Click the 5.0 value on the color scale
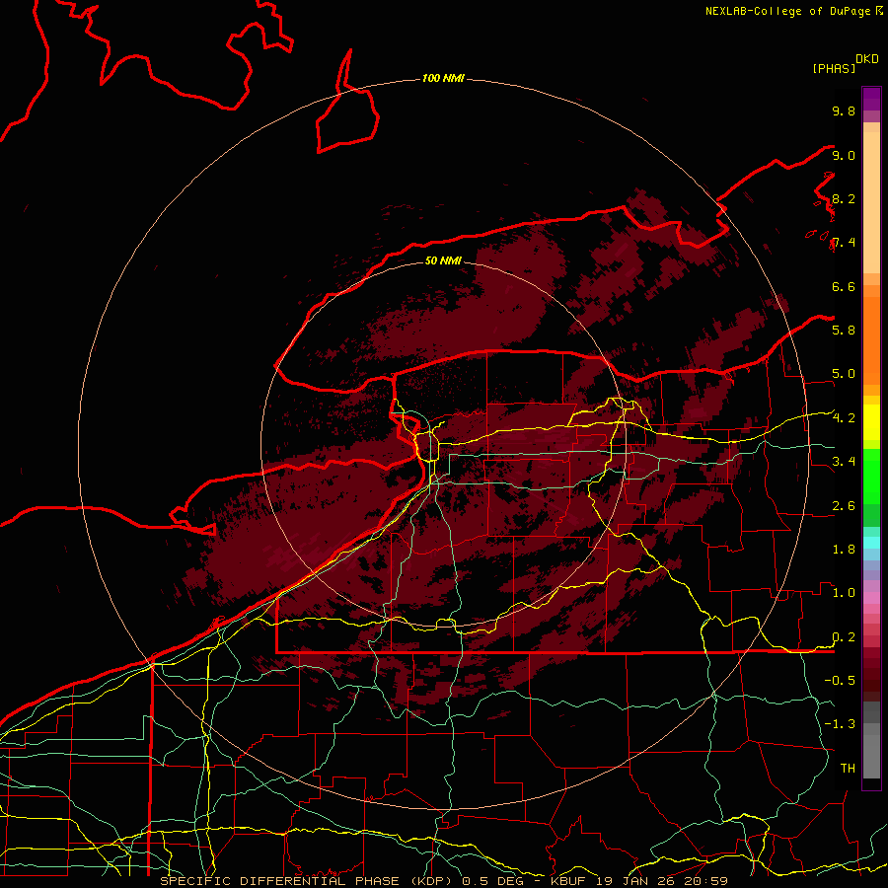888x888 pixels. click(844, 374)
